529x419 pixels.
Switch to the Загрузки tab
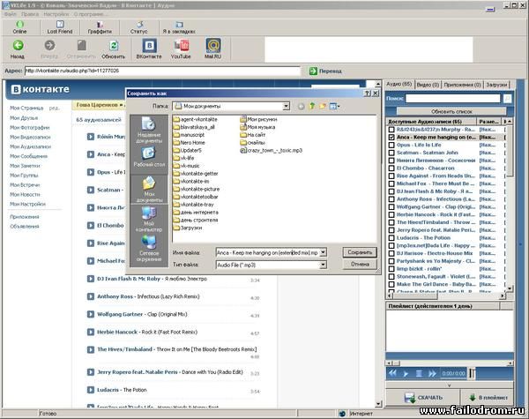tap(496, 85)
